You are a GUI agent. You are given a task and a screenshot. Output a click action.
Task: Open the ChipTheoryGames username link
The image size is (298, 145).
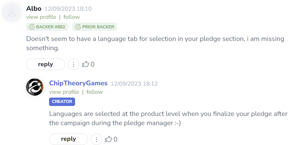tap(78, 83)
